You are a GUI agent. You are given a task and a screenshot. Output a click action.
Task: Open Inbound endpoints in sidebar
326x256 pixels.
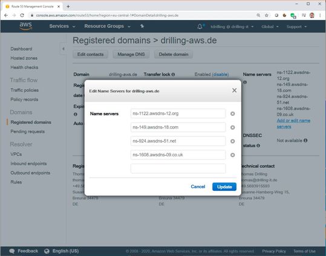point(28,164)
